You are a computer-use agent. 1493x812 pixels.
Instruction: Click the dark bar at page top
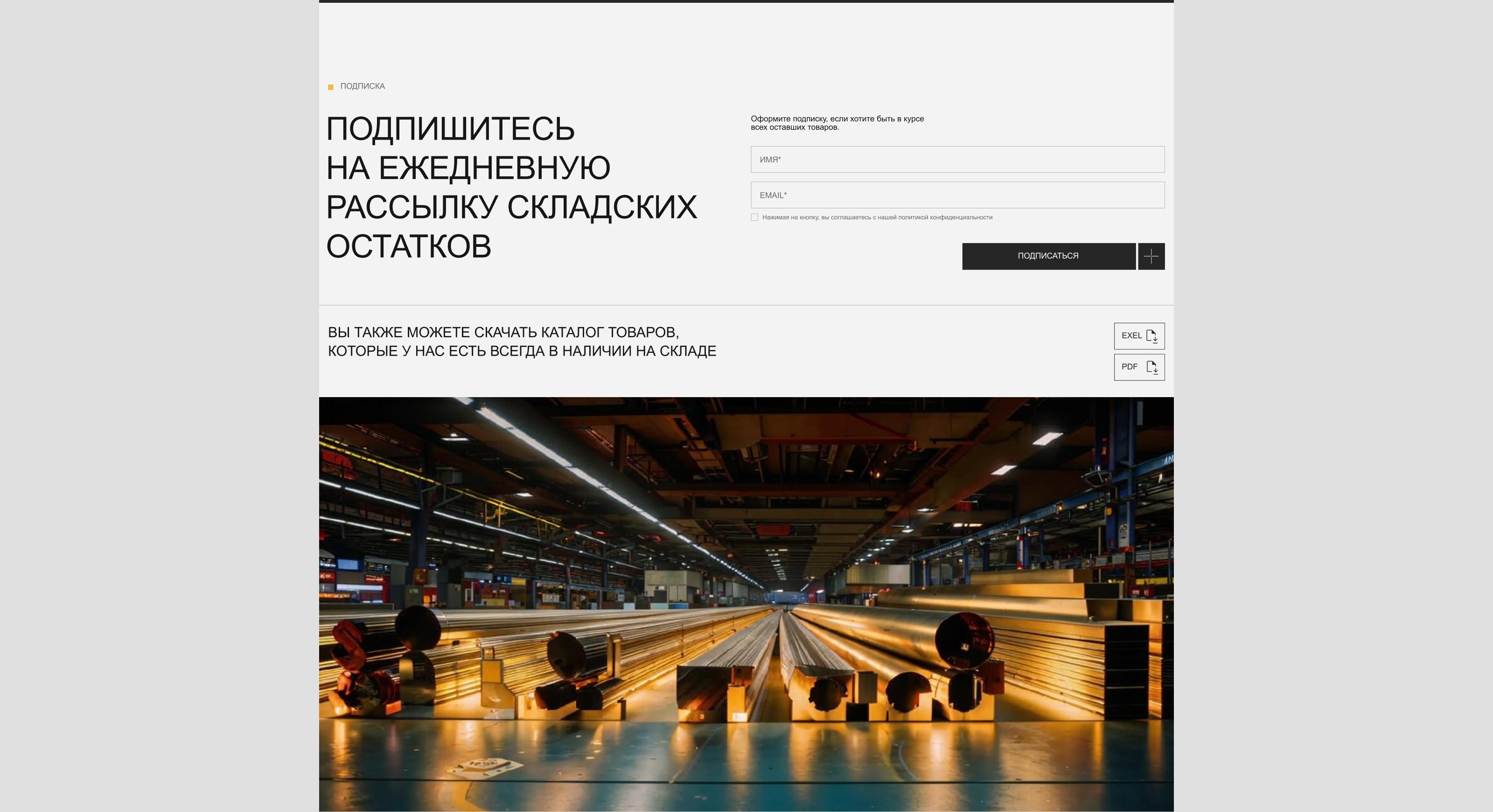click(x=746, y=1)
